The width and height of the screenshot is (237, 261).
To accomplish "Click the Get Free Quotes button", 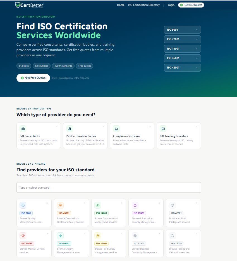I will [33, 78].
